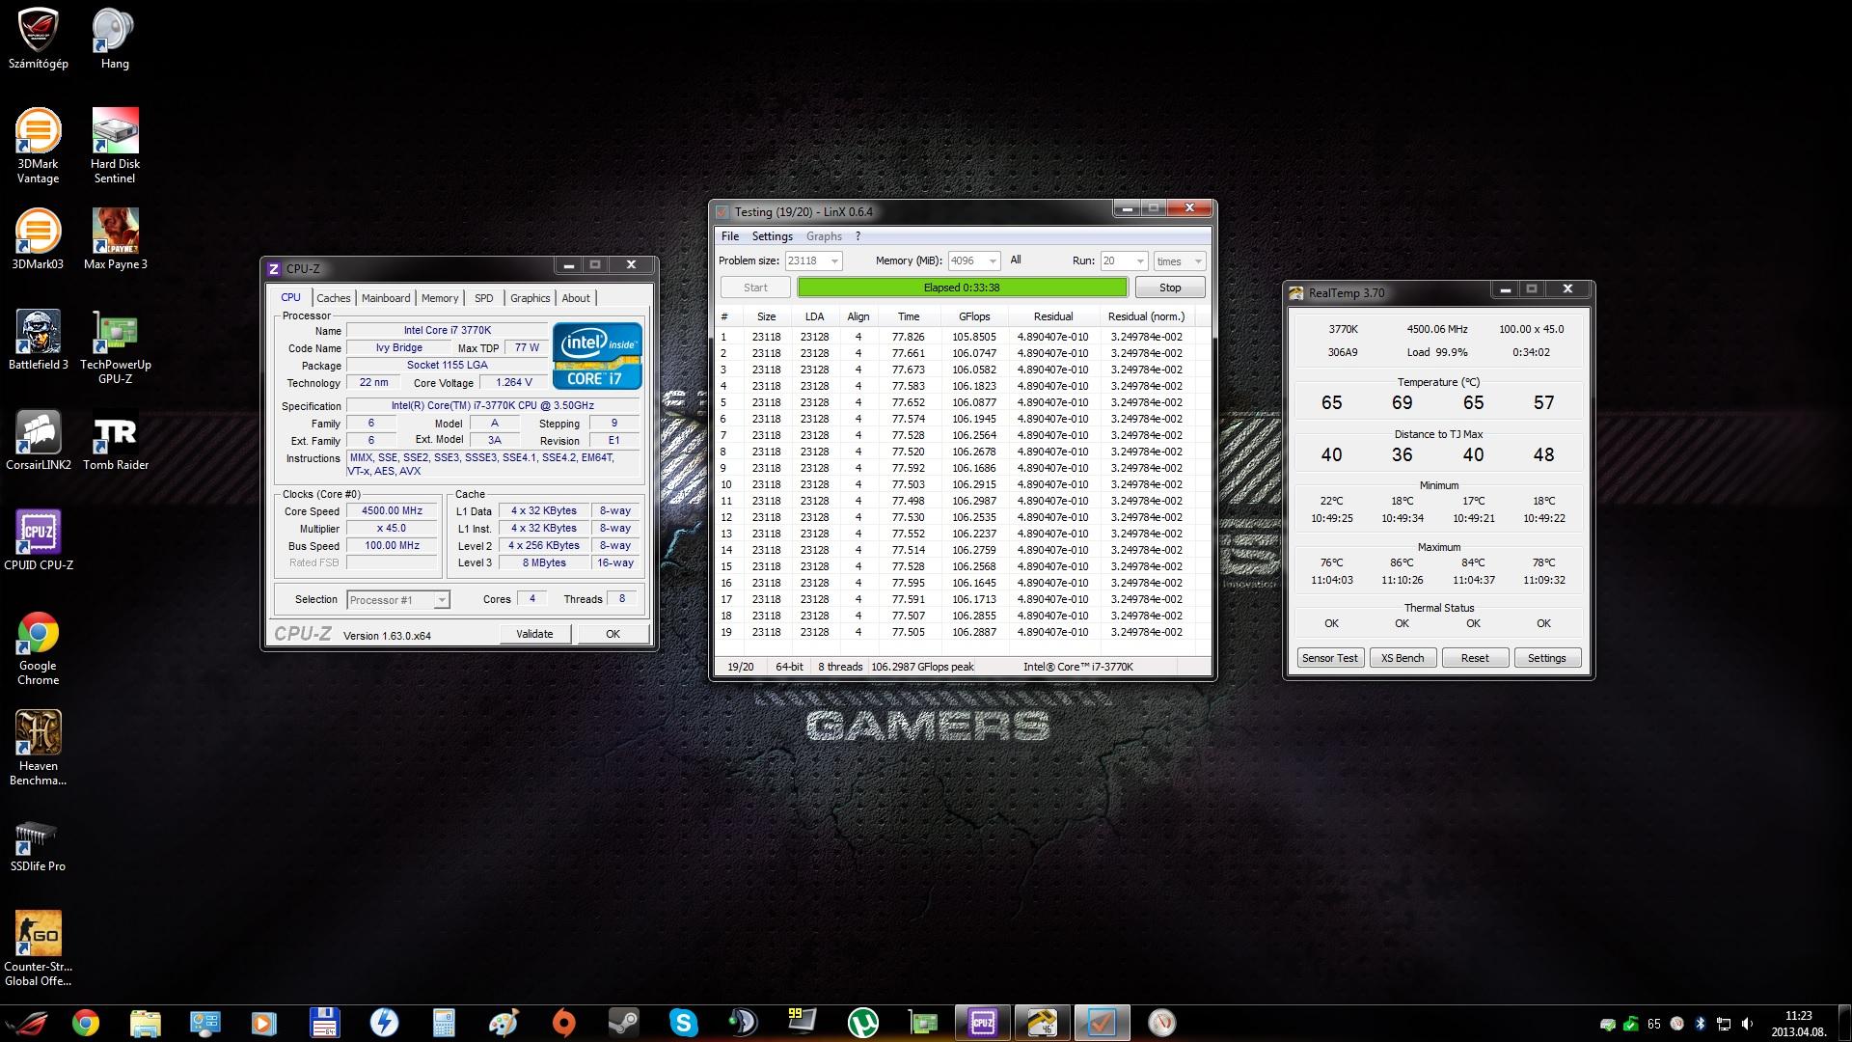Launch 3DMark Vantage from desktop
The width and height of the screenshot is (1852, 1042).
click(x=39, y=146)
